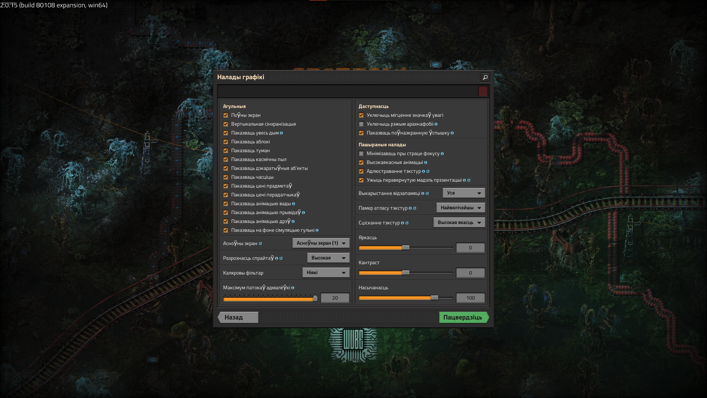Click restart icon next to Сцісканне тэкстур
Viewport: 707px width, 398px height.
pyautogui.click(x=407, y=223)
